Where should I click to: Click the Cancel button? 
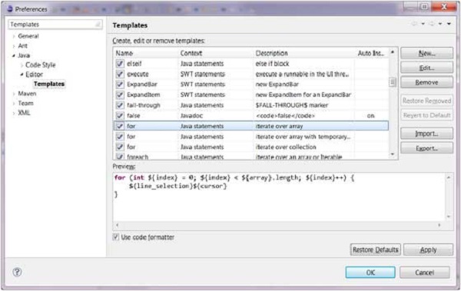(x=424, y=272)
